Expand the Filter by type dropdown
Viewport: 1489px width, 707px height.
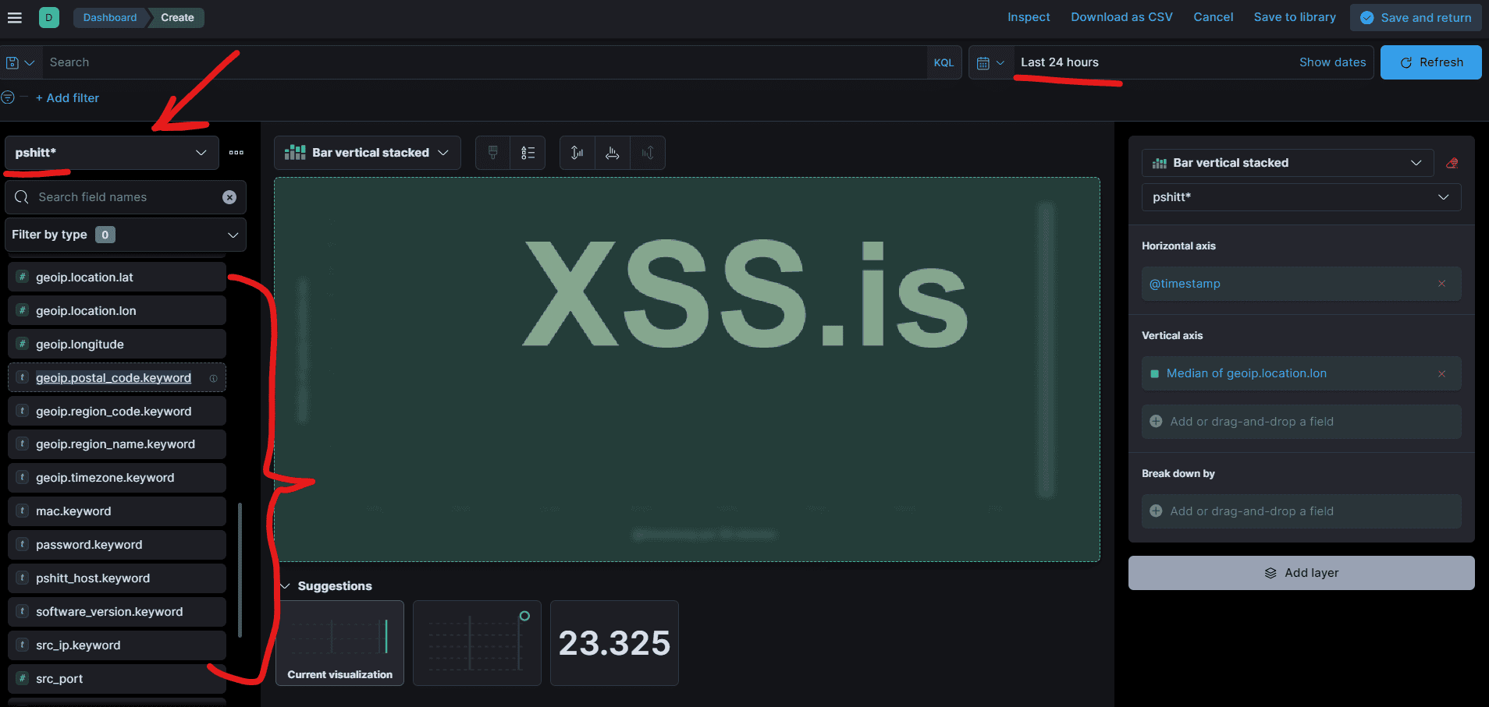tap(126, 235)
